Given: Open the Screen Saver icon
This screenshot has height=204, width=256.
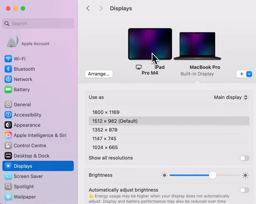Looking at the screenshot, I should pyautogui.click(x=8, y=176).
